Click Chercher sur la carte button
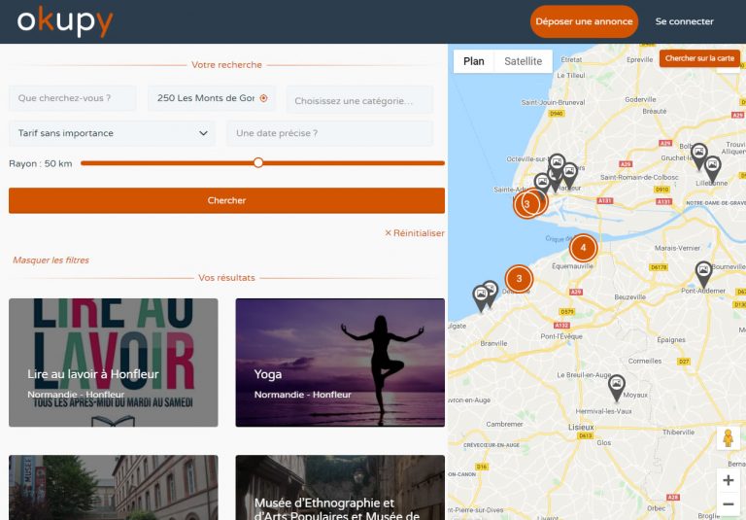Image resolution: width=746 pixels, height=520 pixels. pyautogui.click(x=699, y=58)
